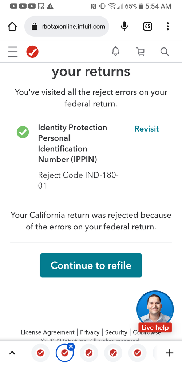Switch to first TurboTax tab thumbnail
Screen dimensions: 182x365
coord(40,353)
